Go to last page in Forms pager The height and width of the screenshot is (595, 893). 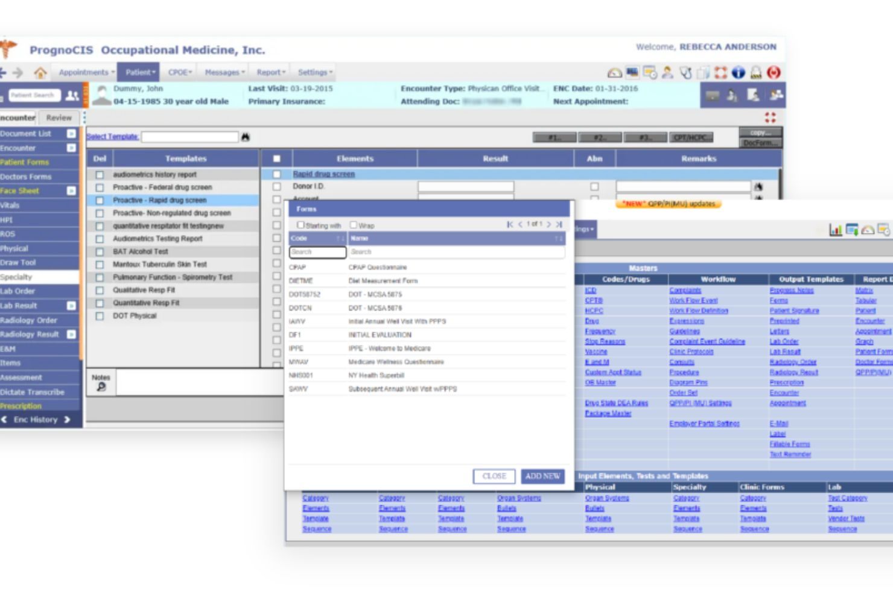point(559,224)
